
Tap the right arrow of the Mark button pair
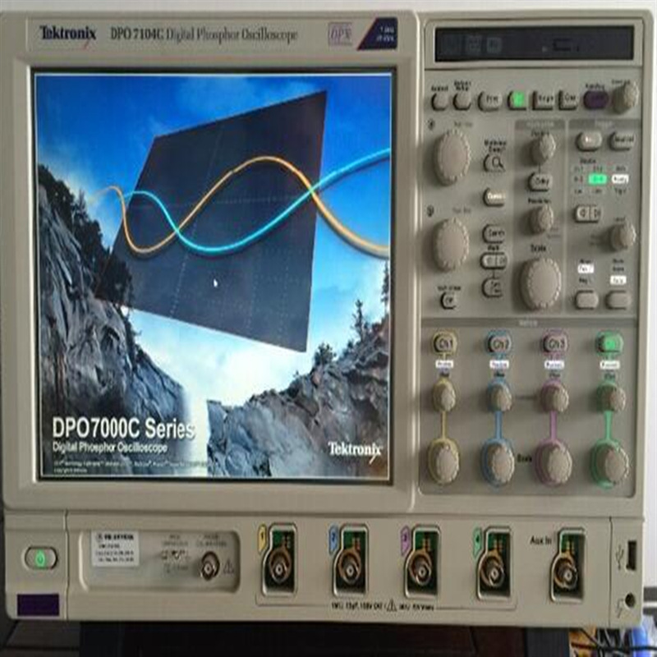(x=502, y=261)
